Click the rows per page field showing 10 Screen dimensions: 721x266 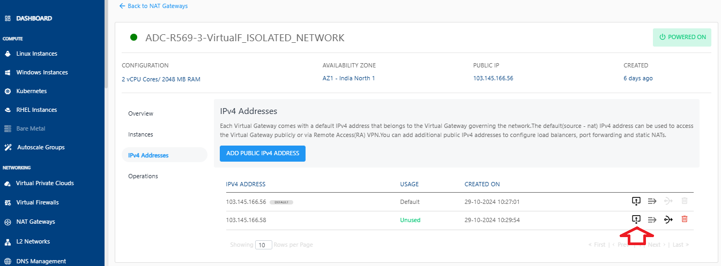[263, 245]
